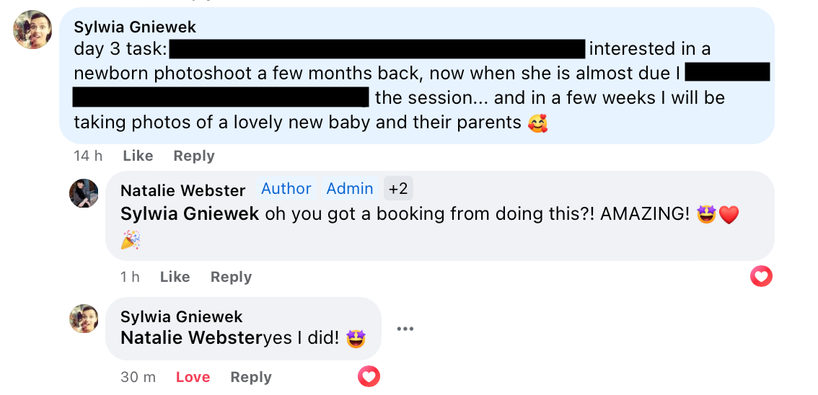Screen dimensions: 818x395
Task: Click Natalie Webster's profile picture
Action: [84, 193]
